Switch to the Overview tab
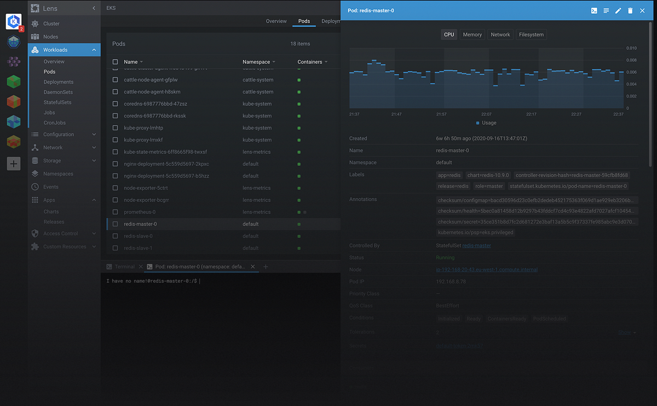 coord(276,21)
